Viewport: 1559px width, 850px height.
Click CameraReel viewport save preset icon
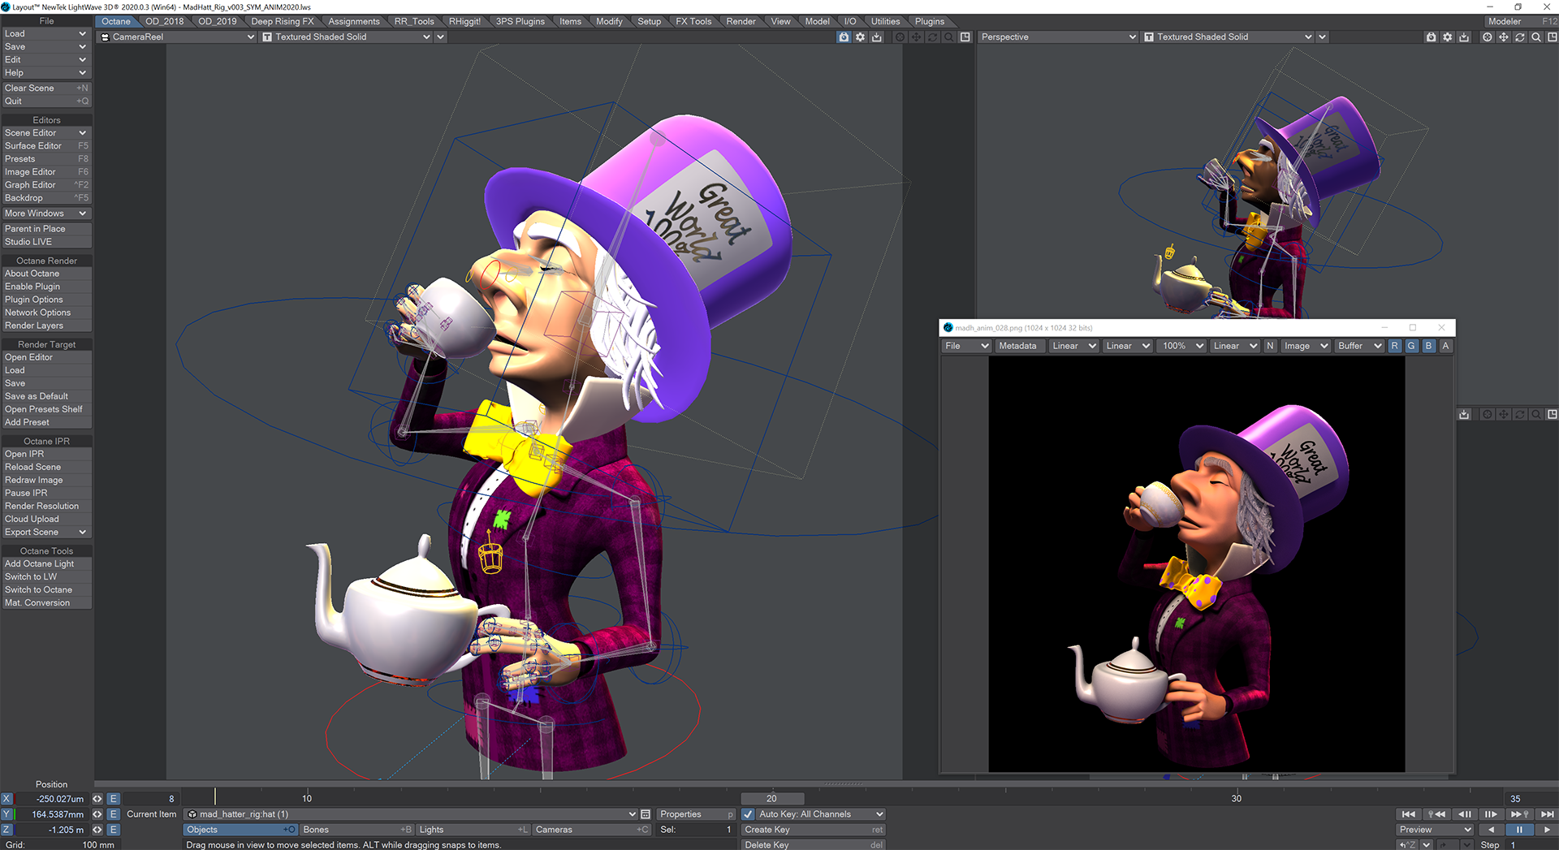pos(877,37)
